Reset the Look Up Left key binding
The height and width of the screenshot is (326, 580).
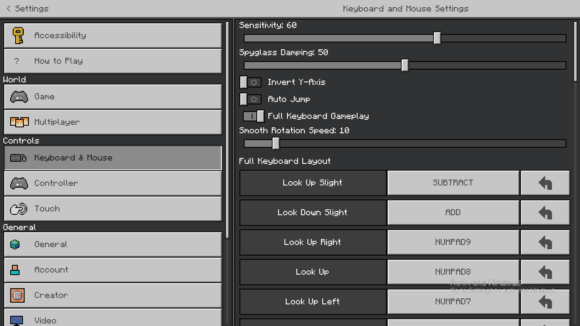(x=545, y=302)
